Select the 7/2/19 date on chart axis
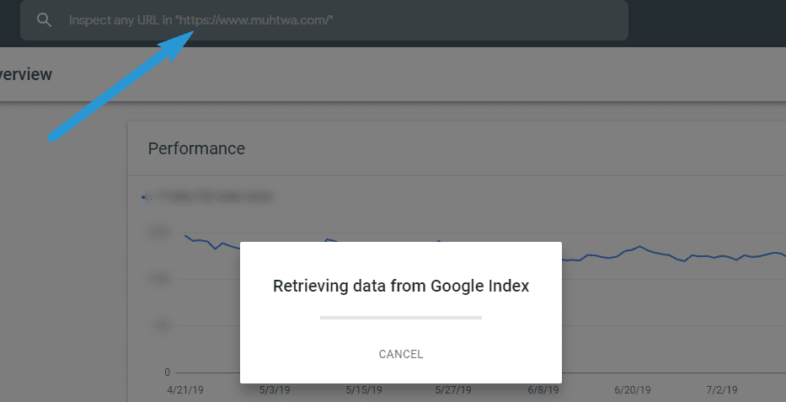Viewport: 786px width, 402px height. click(722, 389)
